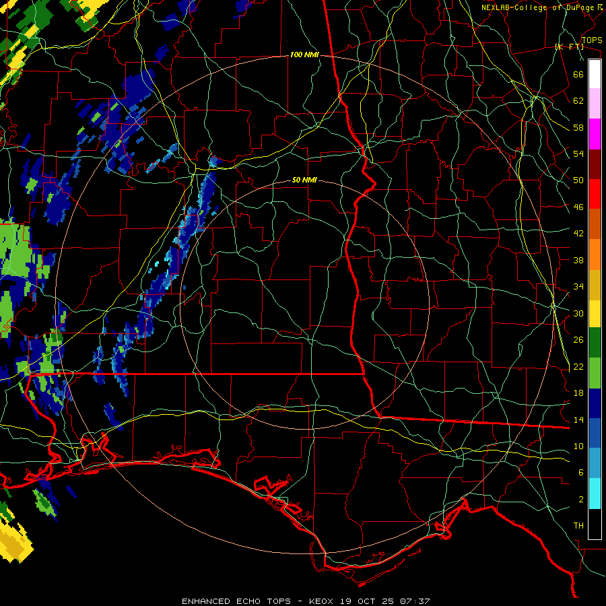
Task: Click the 22 legend value
Action: point(578,366)
